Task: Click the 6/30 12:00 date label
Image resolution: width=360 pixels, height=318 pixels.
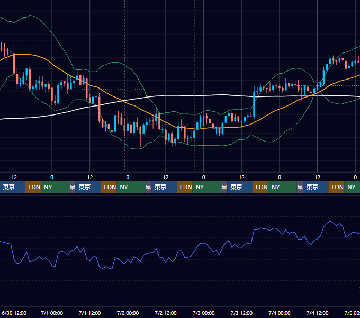Action: point(14,313)
